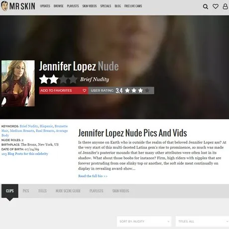Click the Jennifer Lopez Nude Pics And Vids heading
Image resolution: width=229 pixels, height=229 pixels.
(x=132, y=133)
